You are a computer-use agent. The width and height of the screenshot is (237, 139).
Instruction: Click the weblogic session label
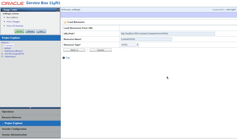click(x=11, y=13)
